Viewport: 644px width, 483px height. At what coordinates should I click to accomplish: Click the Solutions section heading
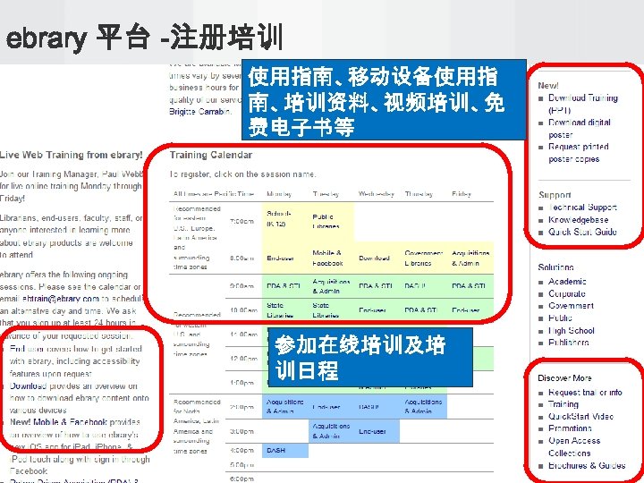(x=555, y=267)
